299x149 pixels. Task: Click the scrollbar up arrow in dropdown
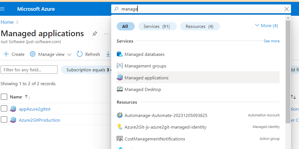[288, 18]
